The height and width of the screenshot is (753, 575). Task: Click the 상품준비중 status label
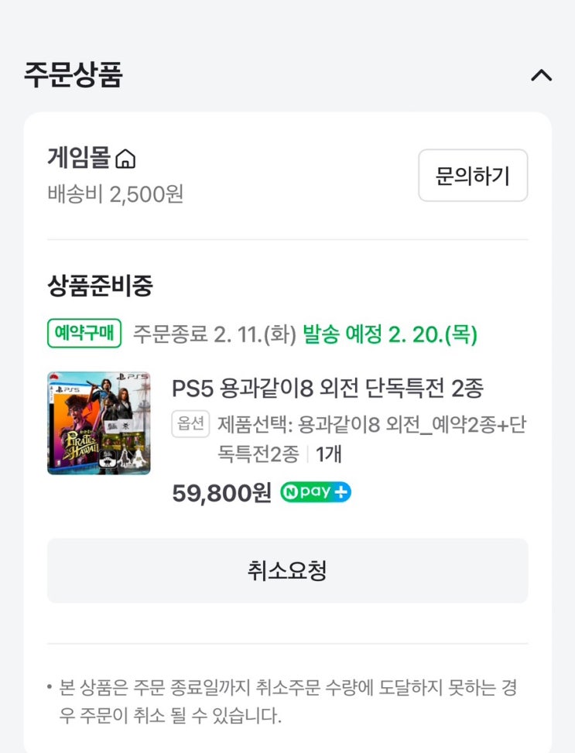click(100, 286)
